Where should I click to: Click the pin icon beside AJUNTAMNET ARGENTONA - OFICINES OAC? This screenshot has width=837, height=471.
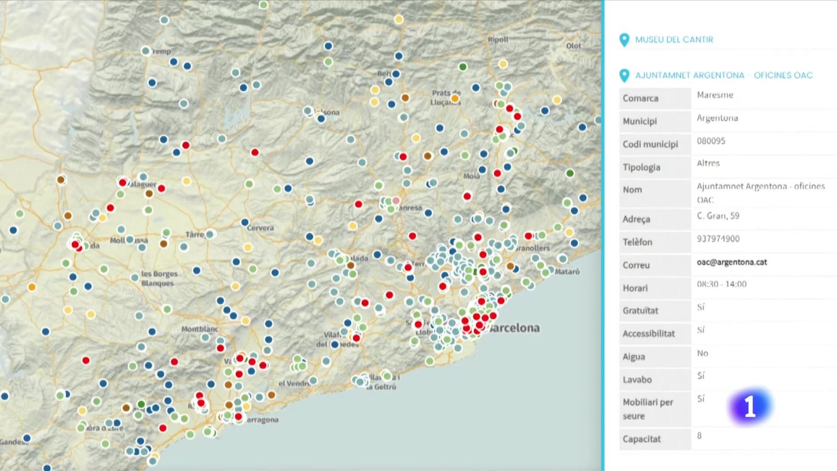click(x=624, y=75)
